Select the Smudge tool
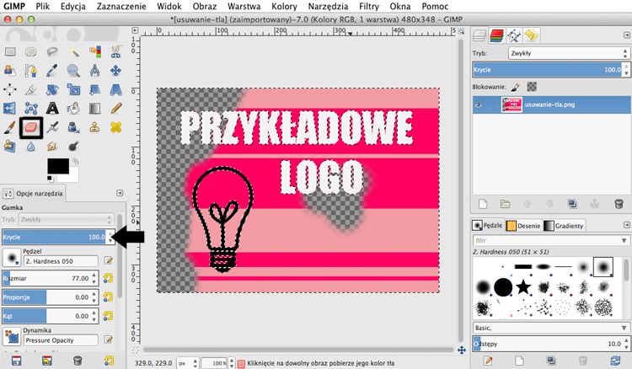 pos(52,146)
